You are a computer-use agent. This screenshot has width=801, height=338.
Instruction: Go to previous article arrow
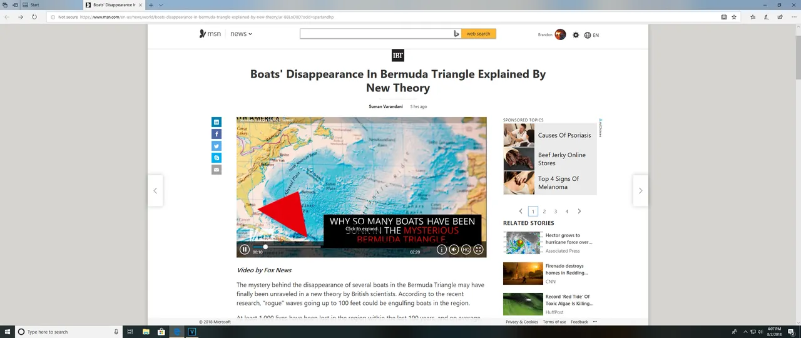[x=155, y=191]
